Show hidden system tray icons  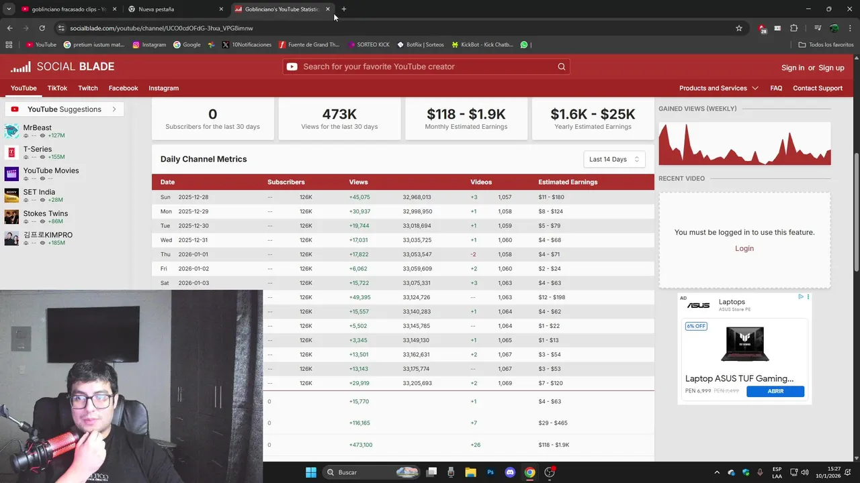coord(716,472)
